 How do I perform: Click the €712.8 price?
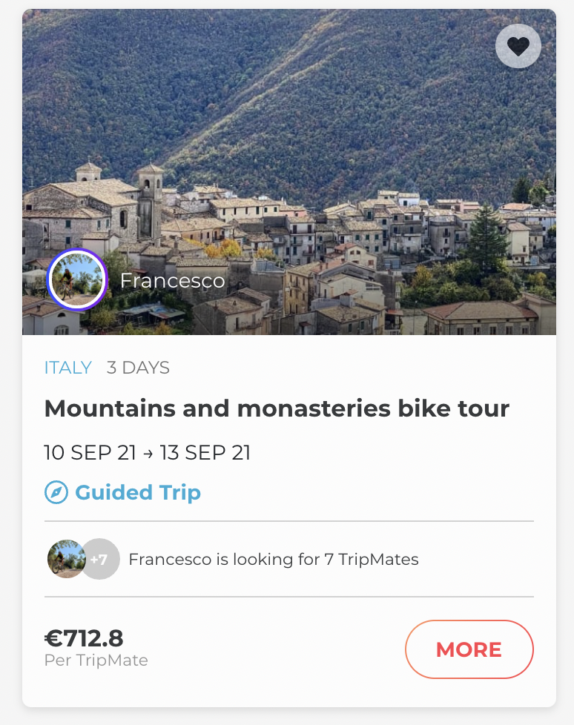pyautogui.click(x=84, y=638)
